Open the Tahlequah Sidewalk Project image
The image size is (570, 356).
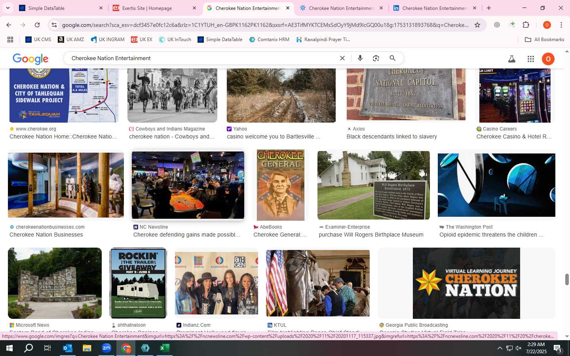coord(64,95)
